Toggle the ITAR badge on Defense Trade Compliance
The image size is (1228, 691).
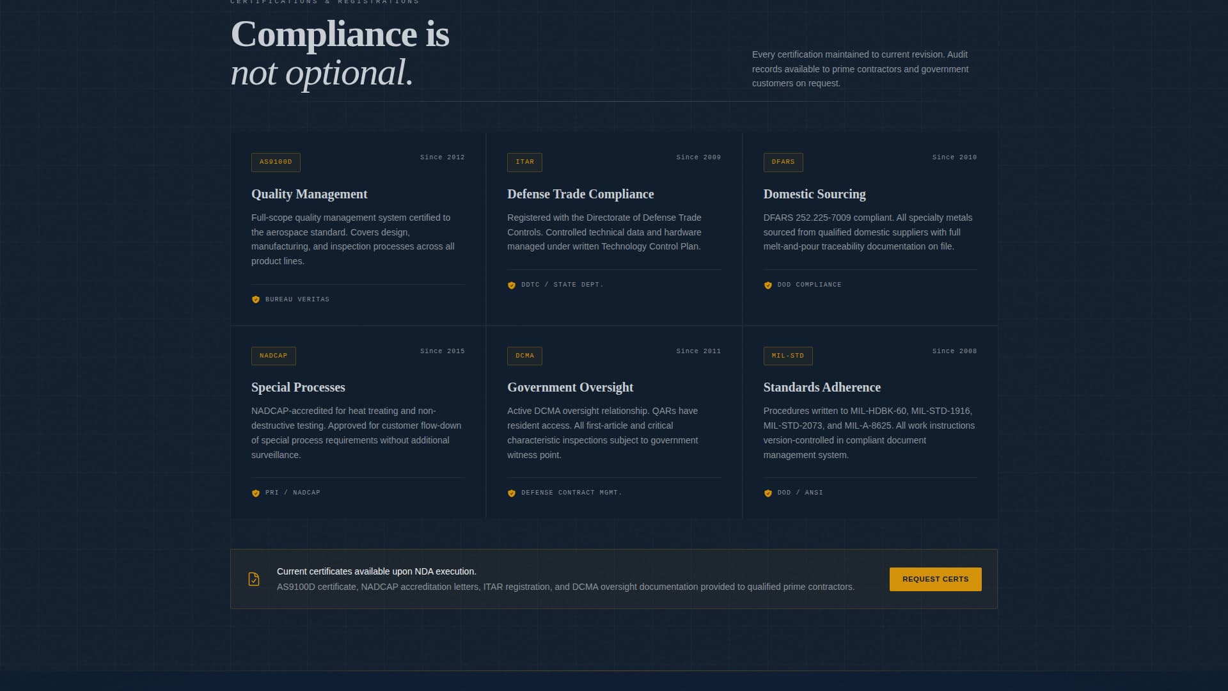pyautogui.click(x=524, y=162)
